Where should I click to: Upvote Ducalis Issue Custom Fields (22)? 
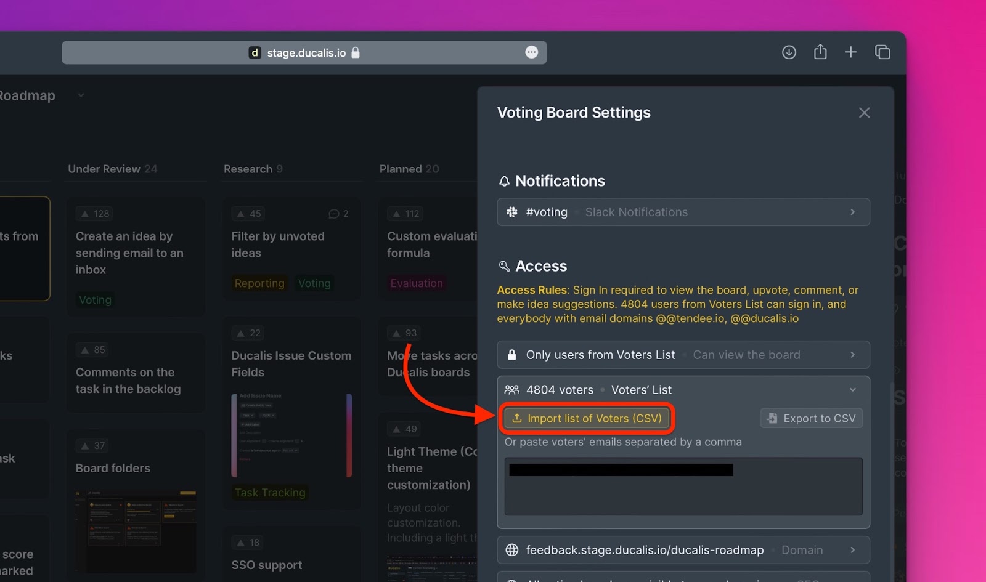pos(248,333)
